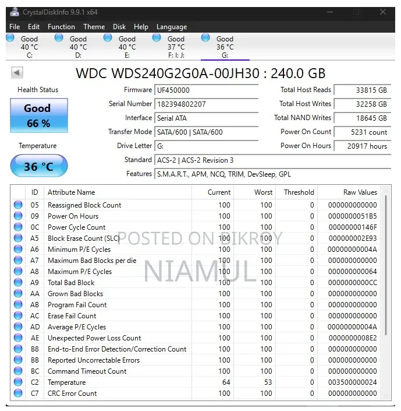Open the Theme menu
Screen dimensions: 401x411
[94, 27]
